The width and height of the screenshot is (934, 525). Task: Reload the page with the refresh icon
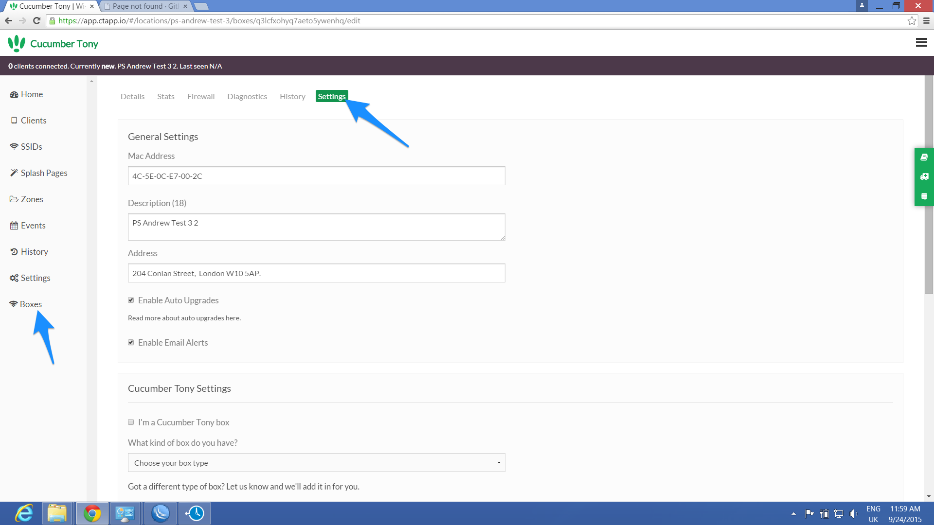pyautogui.click(x=36, y=20)
